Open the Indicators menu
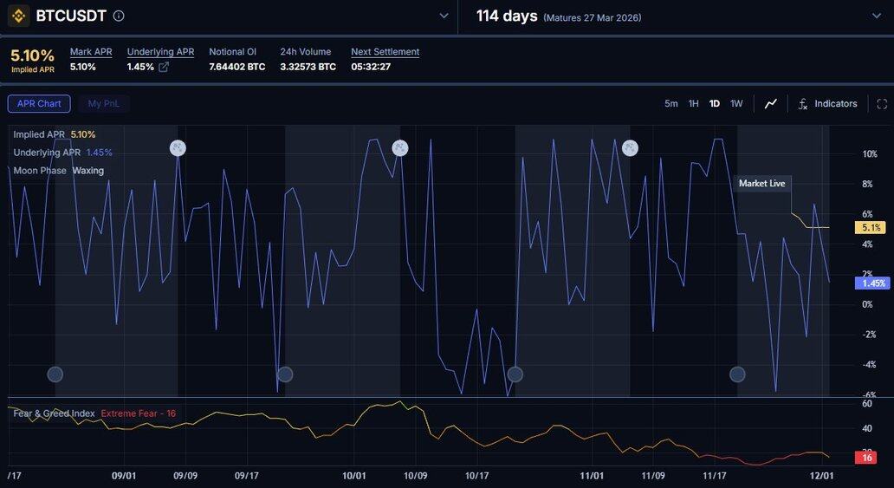This screenshot has height=488, width=894. pos(827,104)
